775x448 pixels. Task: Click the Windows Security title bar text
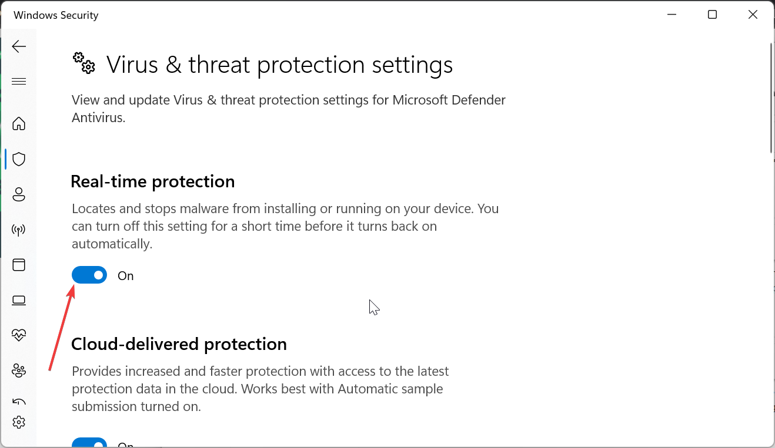(x=56, y=15)
